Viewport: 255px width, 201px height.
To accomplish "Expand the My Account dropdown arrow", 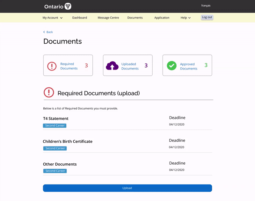I will point(61,18).
